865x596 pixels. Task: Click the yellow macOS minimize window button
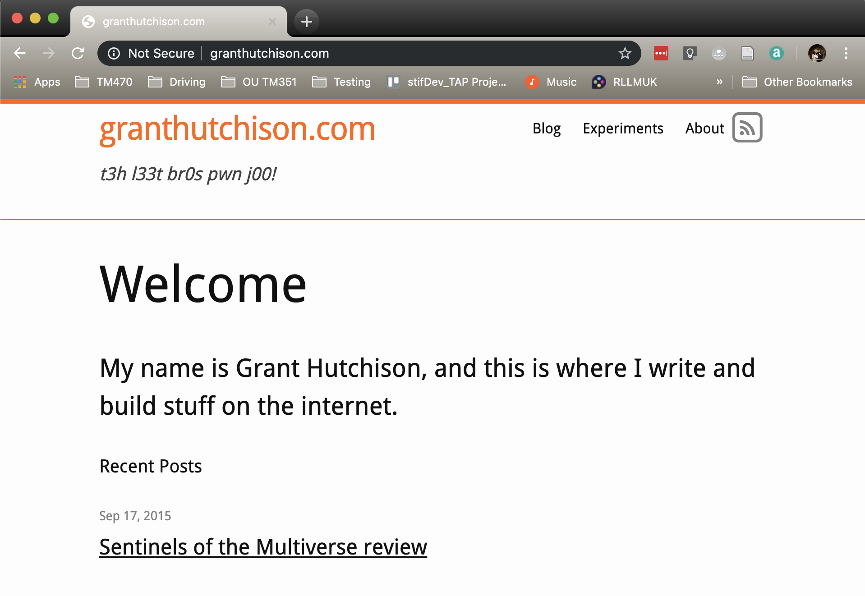(35, 18)
